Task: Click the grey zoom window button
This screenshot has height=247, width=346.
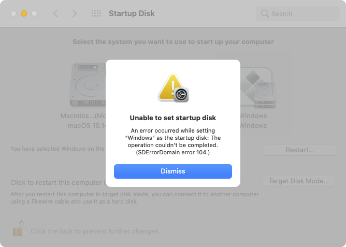Action: [x=34, y=13]
